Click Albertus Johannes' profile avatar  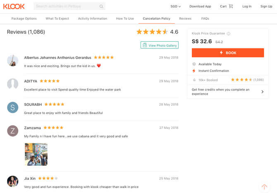13,60
